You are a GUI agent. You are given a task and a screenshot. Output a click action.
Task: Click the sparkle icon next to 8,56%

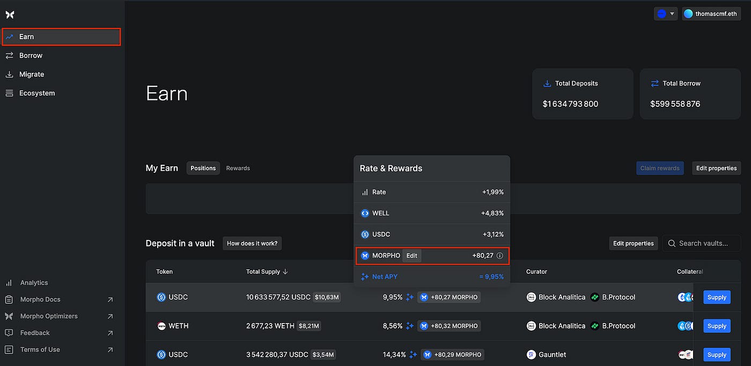coord(410,326)
